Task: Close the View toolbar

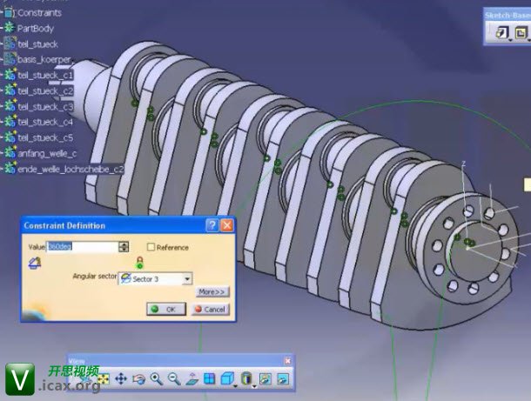Action: [287, 361]
